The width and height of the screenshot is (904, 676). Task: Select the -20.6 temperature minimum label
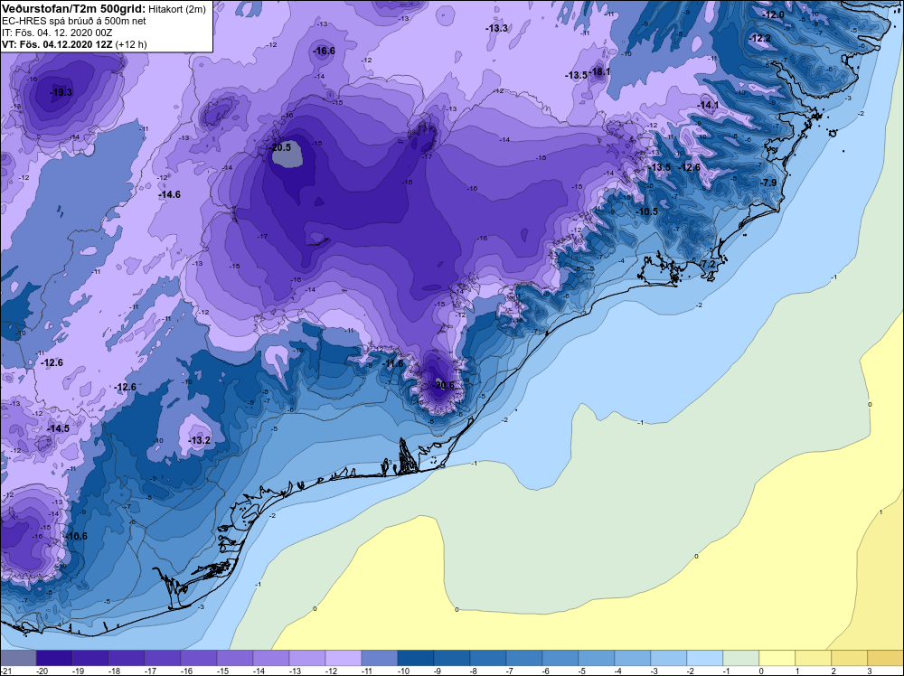coord(443,386)
